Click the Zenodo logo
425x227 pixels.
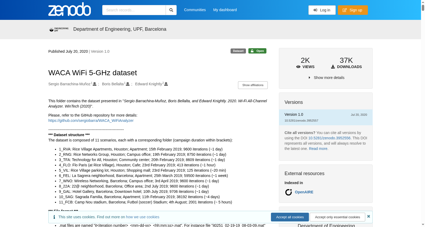(70, 9)
